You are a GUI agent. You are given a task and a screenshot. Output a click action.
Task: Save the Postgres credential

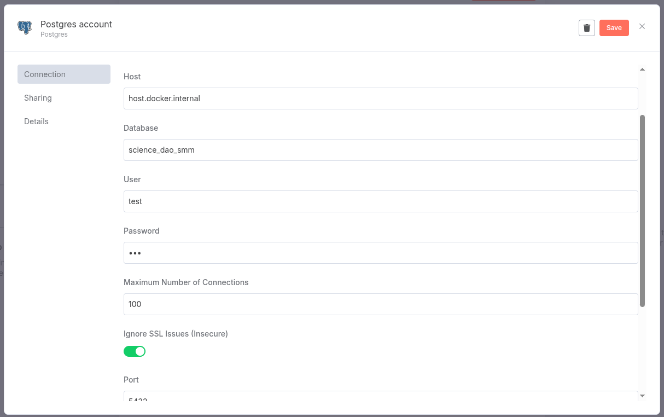point(614,28)
